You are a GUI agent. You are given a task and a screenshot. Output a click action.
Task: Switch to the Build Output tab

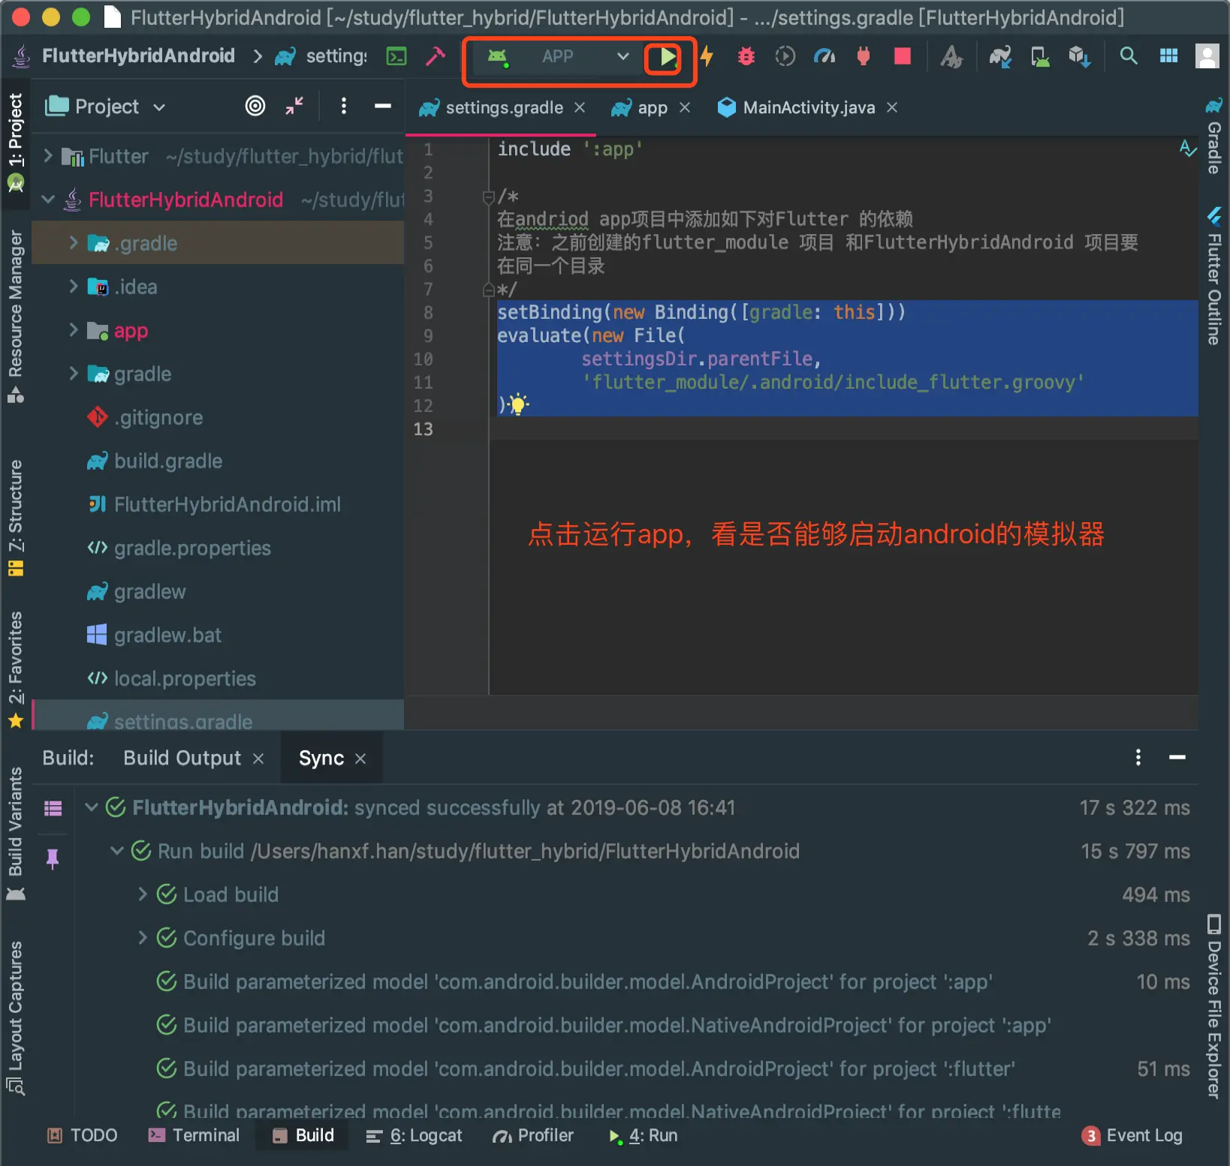coord(182,758)
